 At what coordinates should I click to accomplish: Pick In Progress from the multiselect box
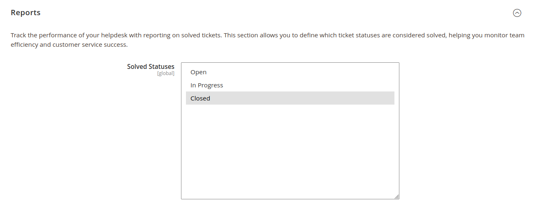207,85
